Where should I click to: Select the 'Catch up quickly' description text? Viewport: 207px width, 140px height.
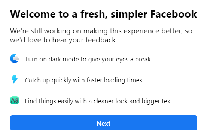[x=84, y=80]
